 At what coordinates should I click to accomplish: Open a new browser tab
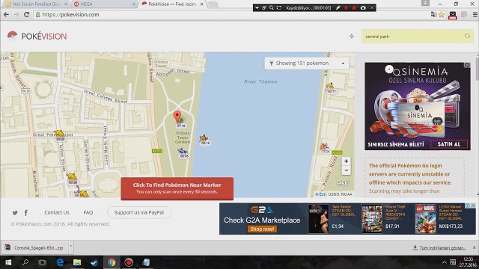(213, 4)
